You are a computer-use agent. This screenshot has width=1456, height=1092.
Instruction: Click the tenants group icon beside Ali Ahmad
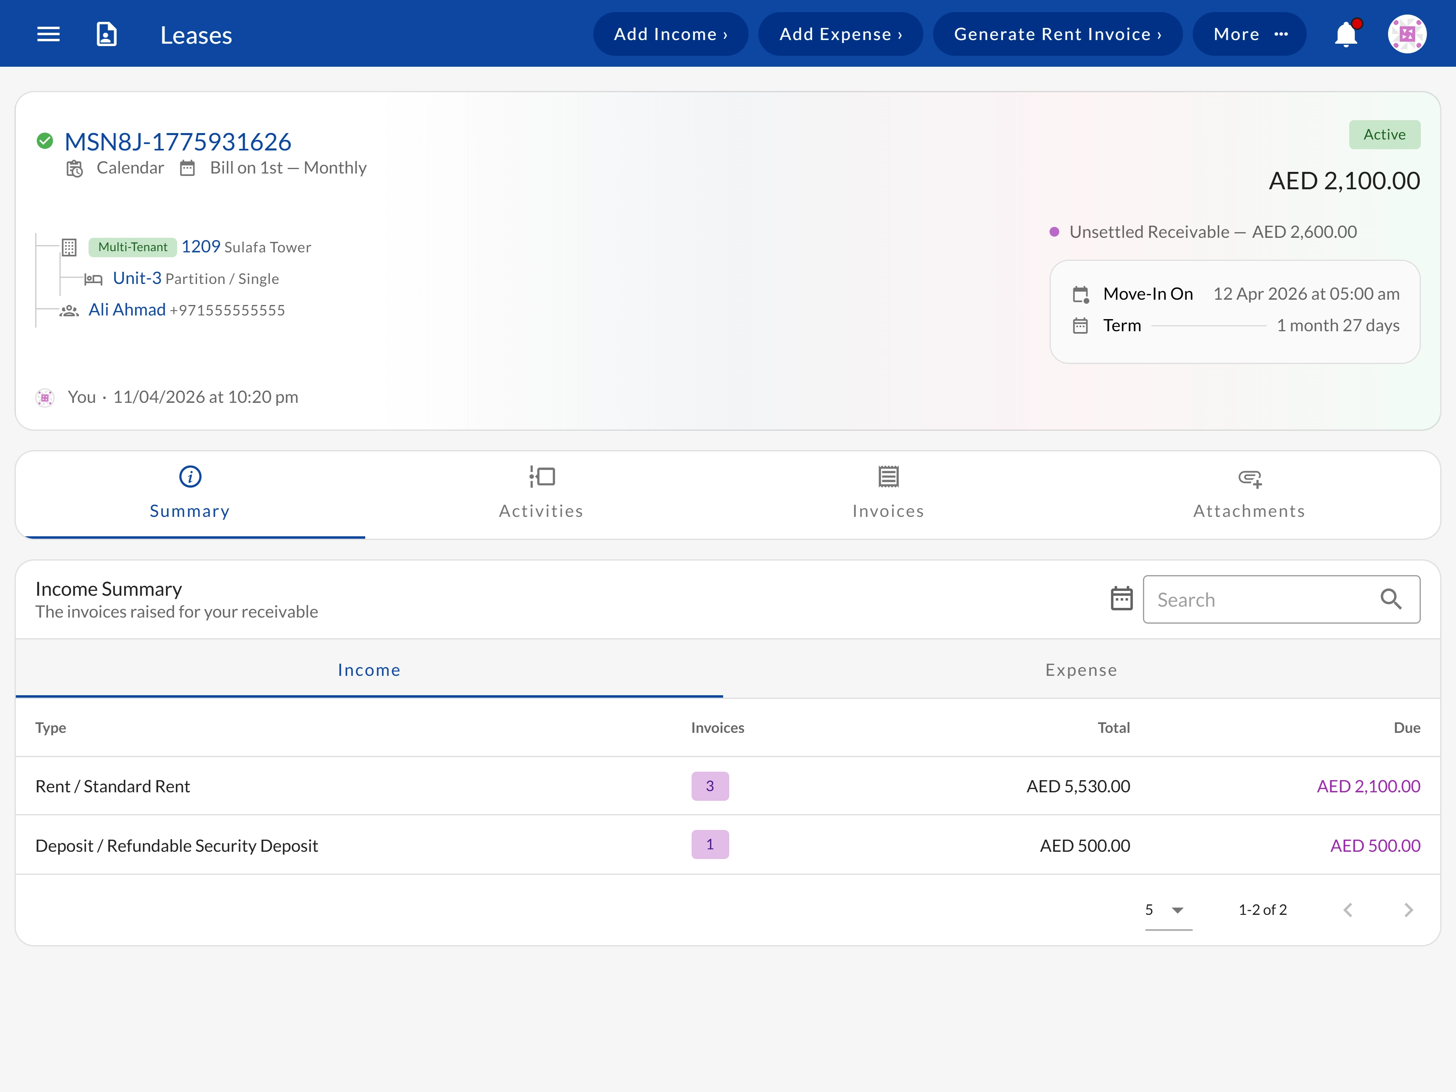[69, 311]
